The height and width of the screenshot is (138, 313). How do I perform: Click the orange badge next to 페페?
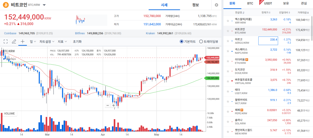click(x=242, y=110)
